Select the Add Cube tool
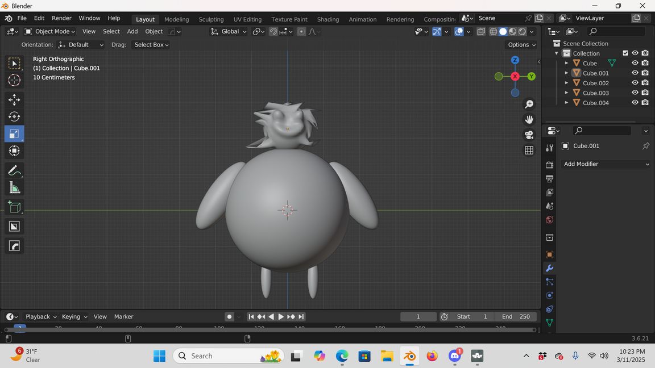655x368 pixels. coord(14,207)
